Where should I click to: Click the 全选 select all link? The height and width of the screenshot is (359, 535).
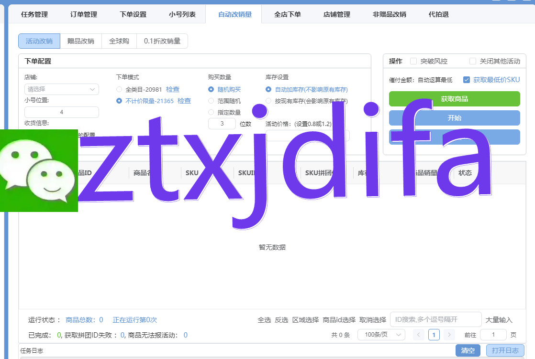coord(264,320)
